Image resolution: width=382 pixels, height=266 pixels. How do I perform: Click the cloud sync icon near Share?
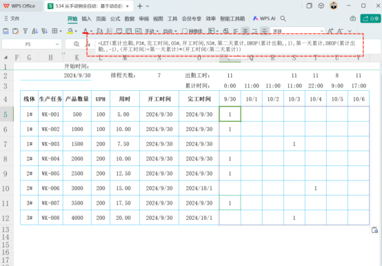[x=353, y=19]
